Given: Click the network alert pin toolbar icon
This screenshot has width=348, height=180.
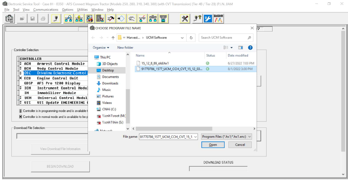Looking at the screenshot, I should tap(79, 19).
